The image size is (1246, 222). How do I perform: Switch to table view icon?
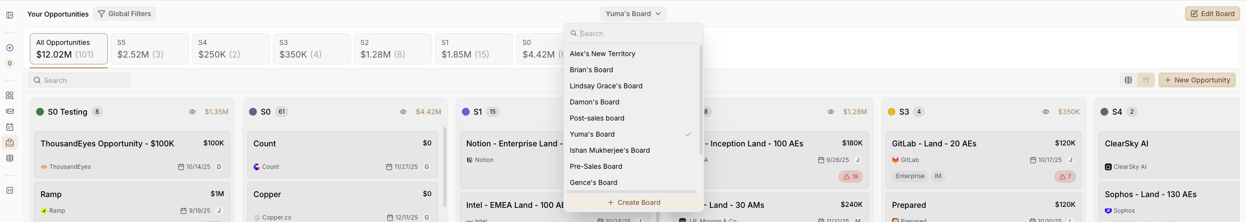coord(1128,80)
